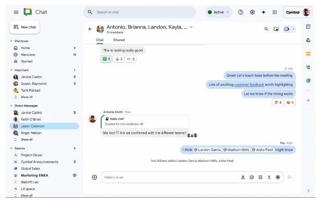
Task: Show all under Important section
Action: (27, 97)
